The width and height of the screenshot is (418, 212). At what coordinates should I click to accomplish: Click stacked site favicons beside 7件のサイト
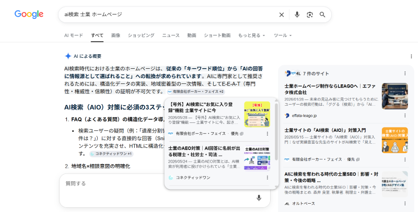click(x=293, y=73)
